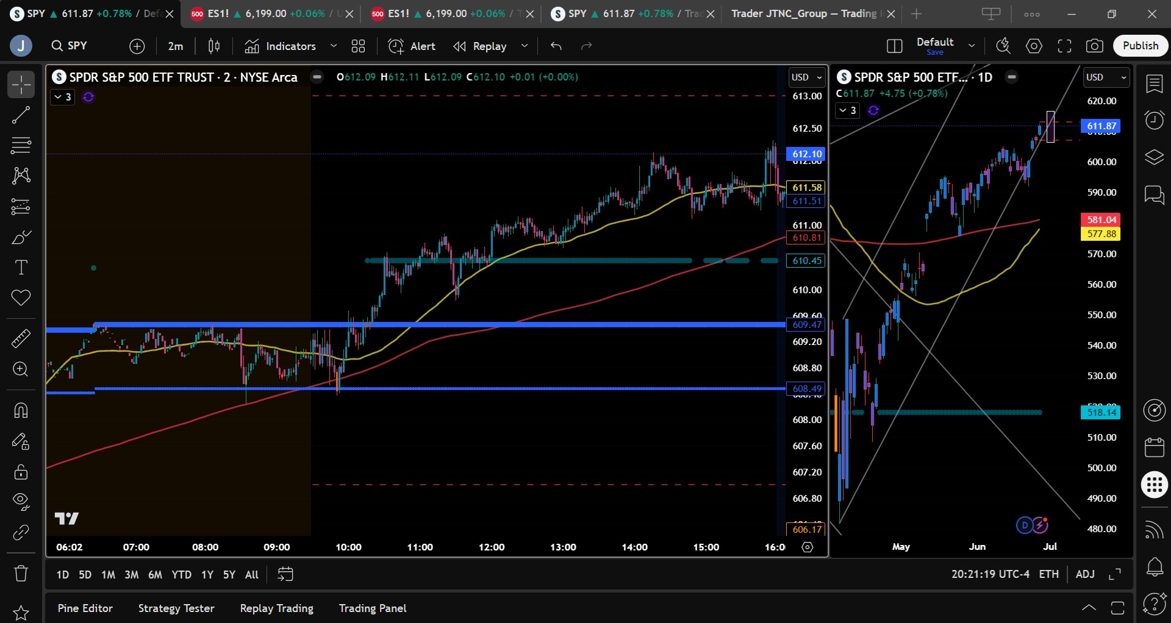
Task: Lock all drawing tools
Action: (21, 471)
